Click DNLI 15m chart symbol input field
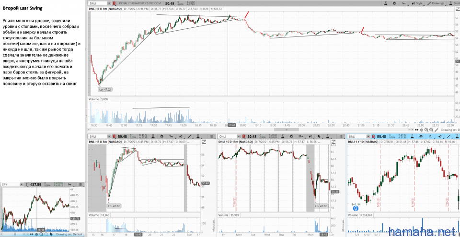 pos(227,136)
